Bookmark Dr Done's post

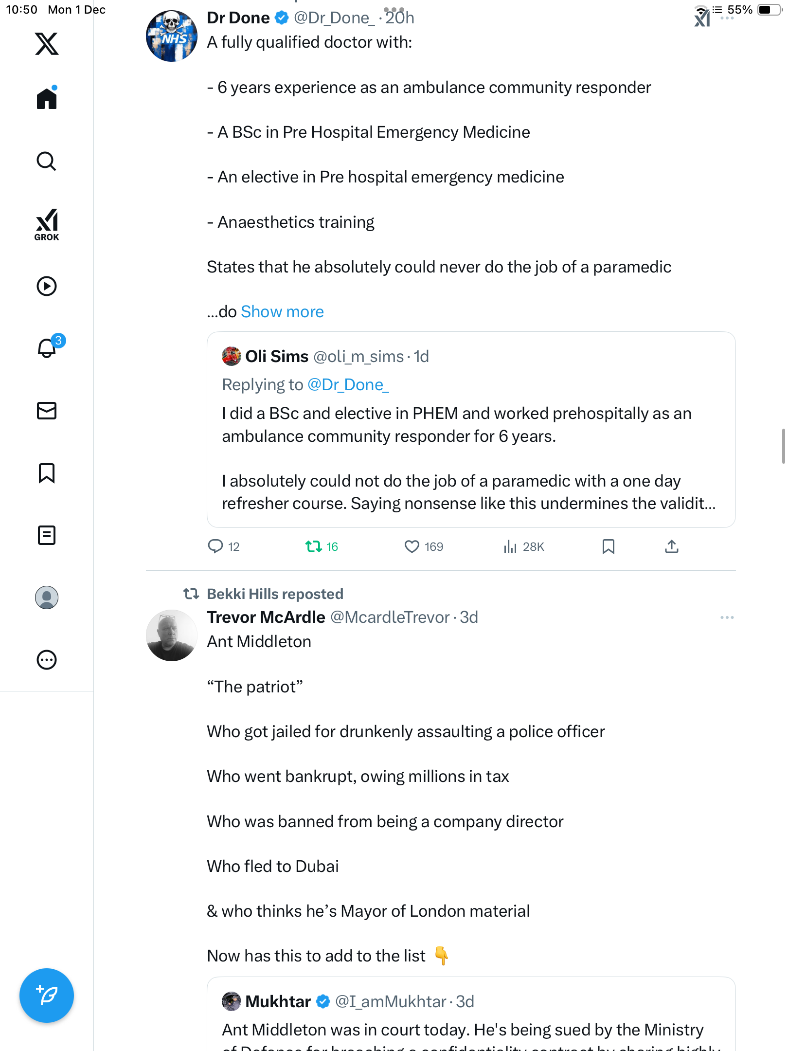tap(608, 546)
